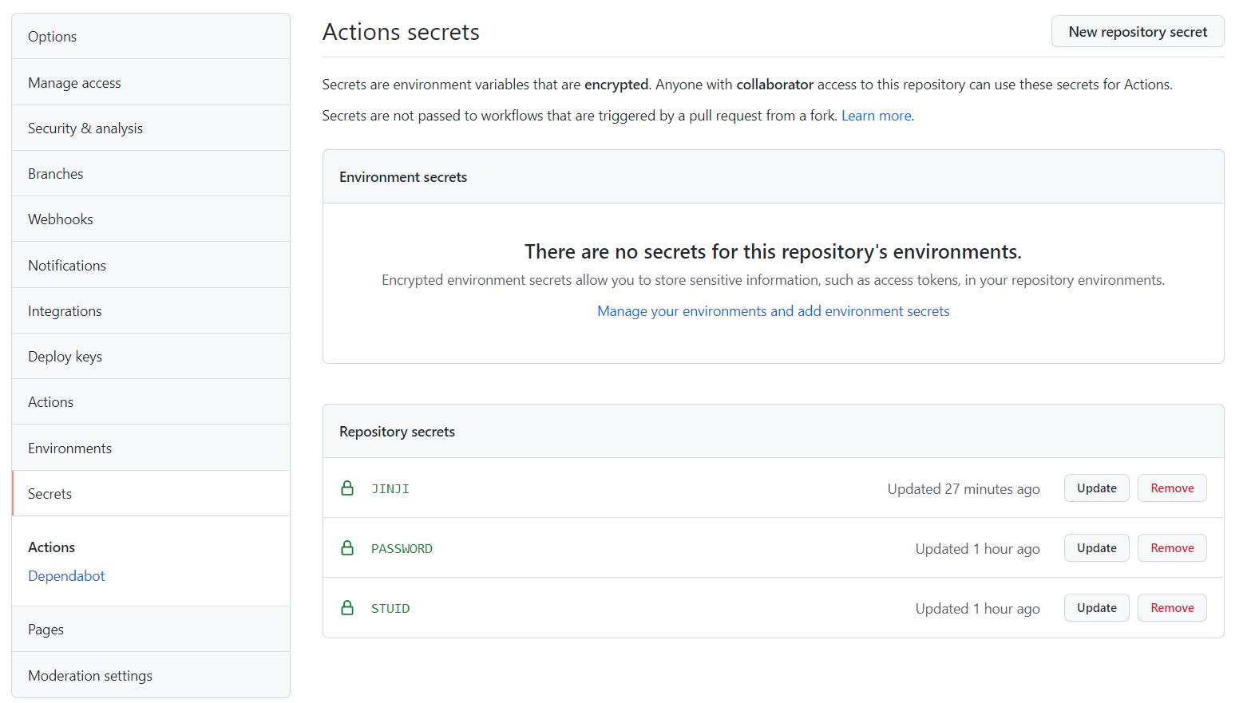This screenshot has height=703, width=1255.
Task: Go to Options settings page
Action: 53,37
